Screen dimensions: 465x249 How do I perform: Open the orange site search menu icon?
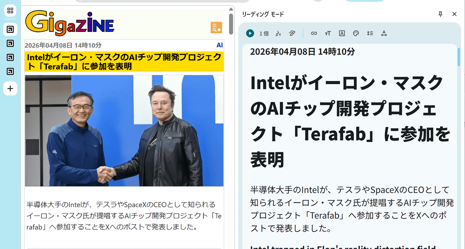(x=216, y=28)
